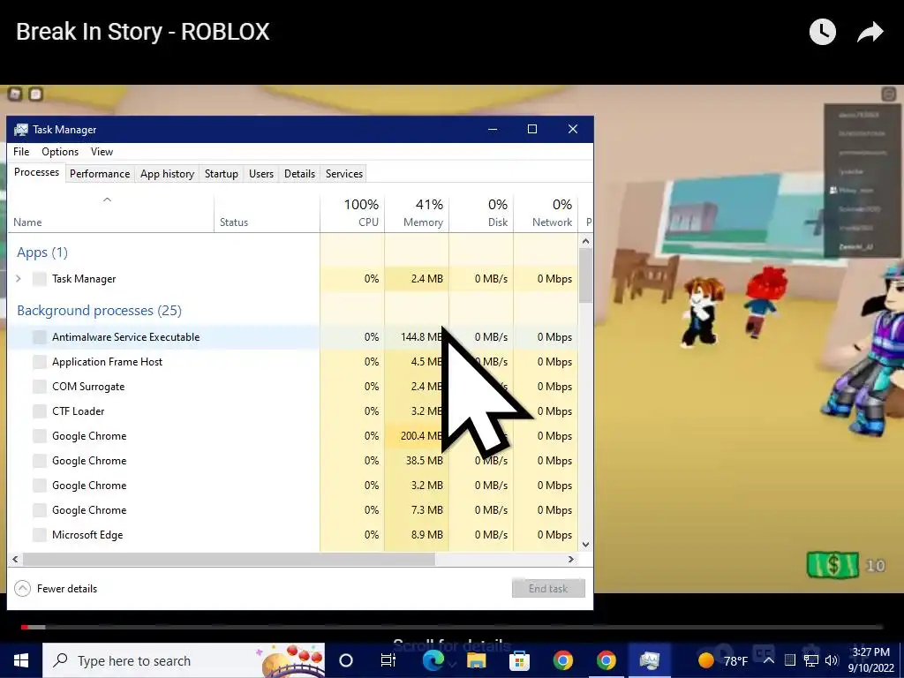Click the second Google Chrome taskbar icon
The width and height of the screenshot is (904, 678).
606,660
